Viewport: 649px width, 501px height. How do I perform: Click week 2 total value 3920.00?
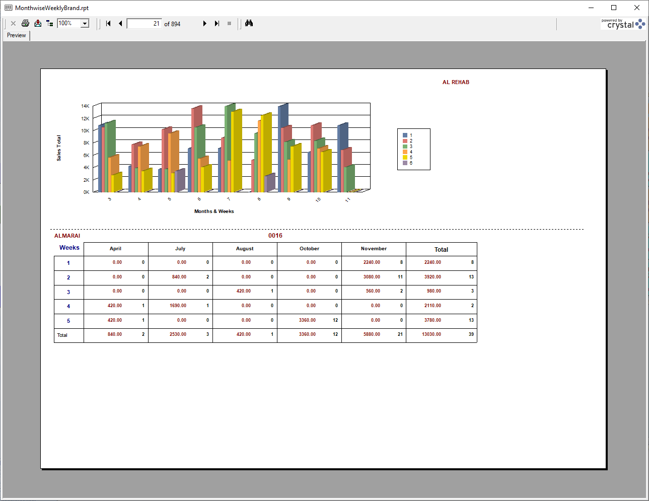[432, 277]
